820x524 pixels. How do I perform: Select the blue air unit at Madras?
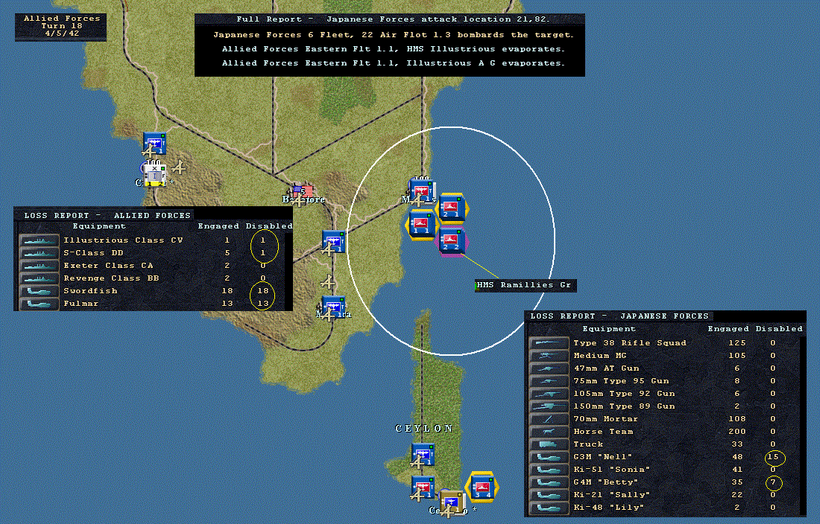(423, 191)
